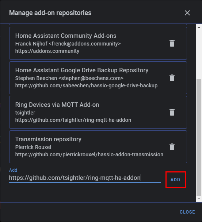Click 'Stephen Beechen <stephen@beechens.com>' text
This screenshot has height=222, width=202.
[69, 78]
